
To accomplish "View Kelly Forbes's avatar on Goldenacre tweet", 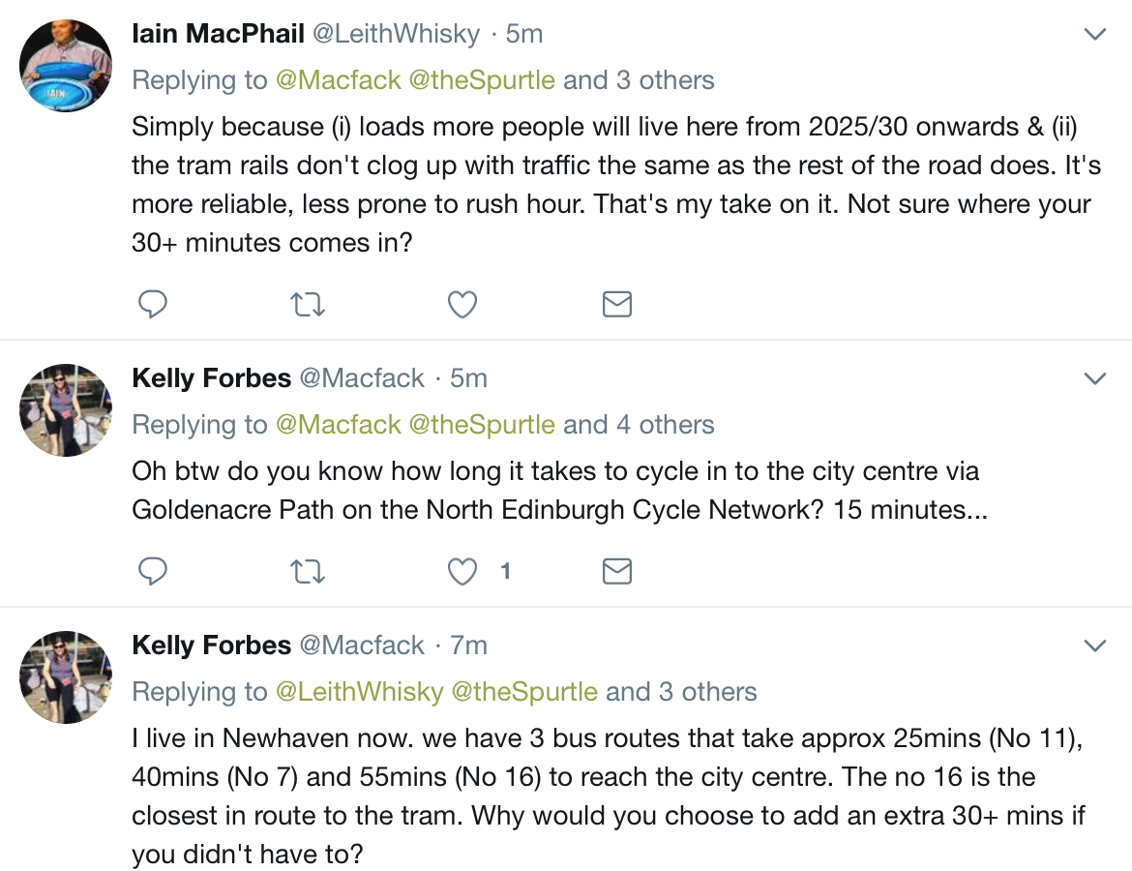I will coord(66,410).
